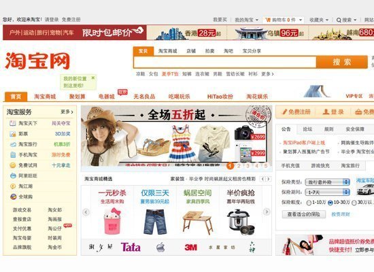
Task: Click the 免费试用 smiley icon
Action: click(x=13, y=165)
